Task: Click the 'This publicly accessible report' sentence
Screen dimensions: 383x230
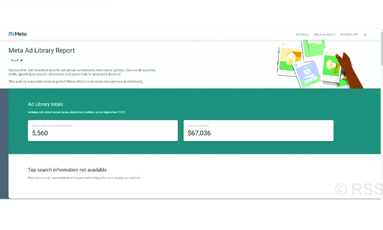Action: [x=76, y=81]
